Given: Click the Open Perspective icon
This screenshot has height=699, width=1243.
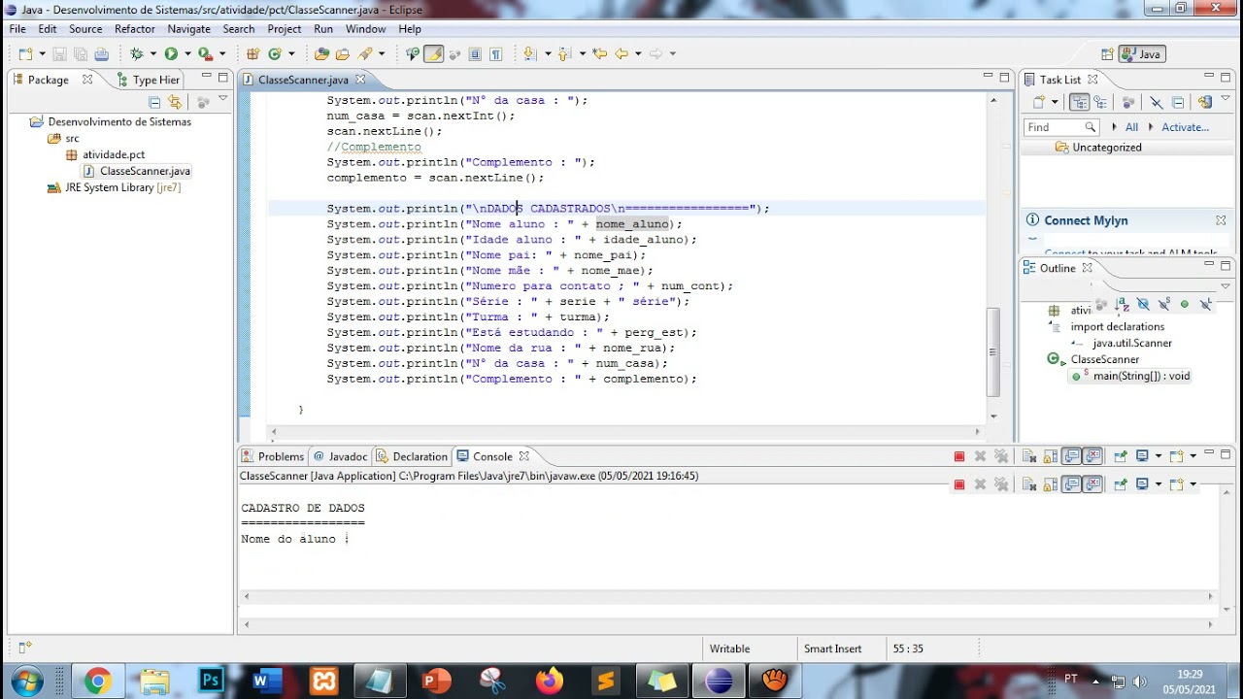Looking at the screenshot, I should [1107, 54].
